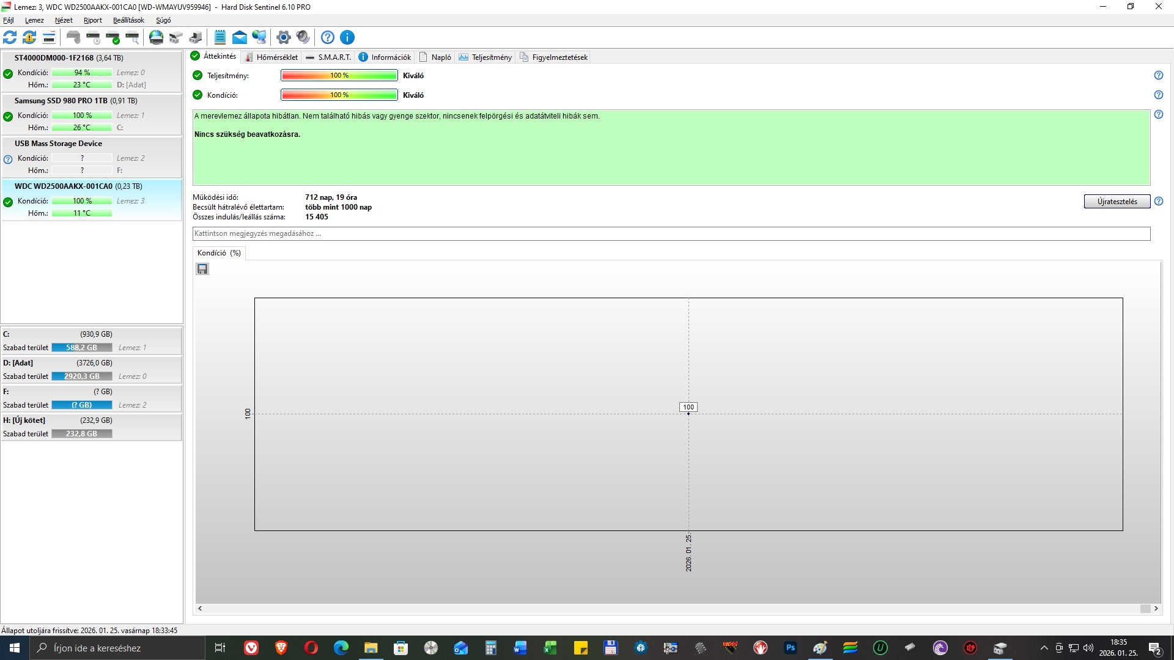The image size is (1174, 660).
Task: Click the save chart floppy icon
Action: pos(202,269)
